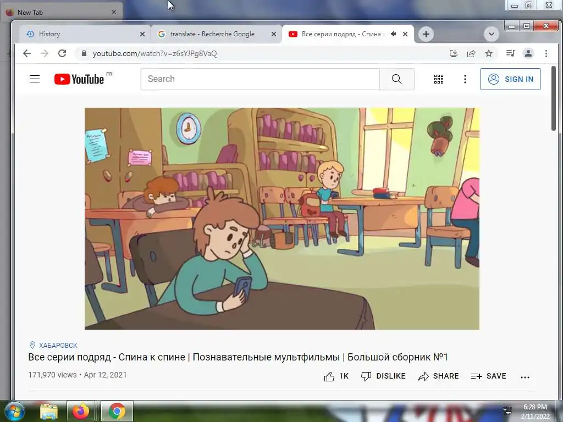Bookmark this page with the star icon

pyautogui.click(x=489, y=53)
